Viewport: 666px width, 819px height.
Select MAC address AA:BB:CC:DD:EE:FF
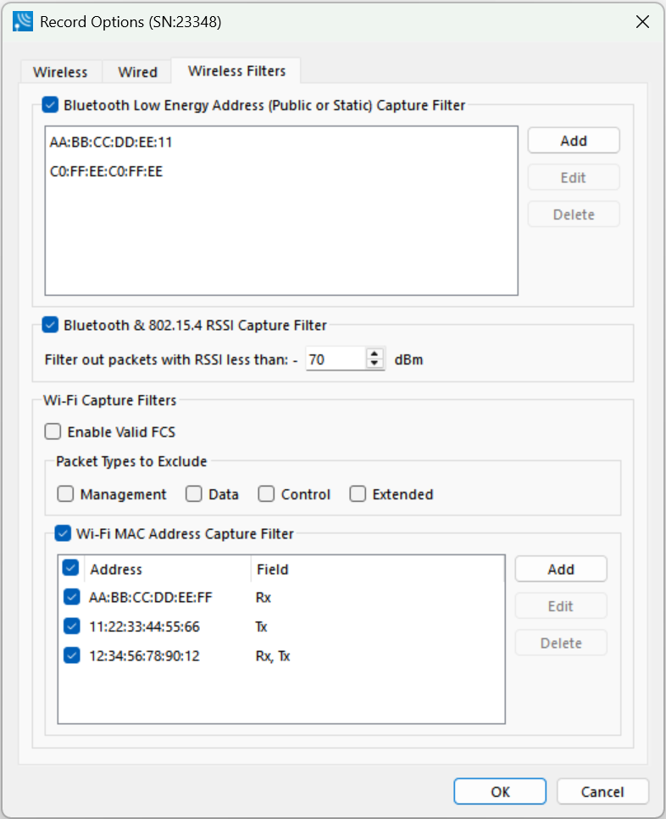coord(151,598)
